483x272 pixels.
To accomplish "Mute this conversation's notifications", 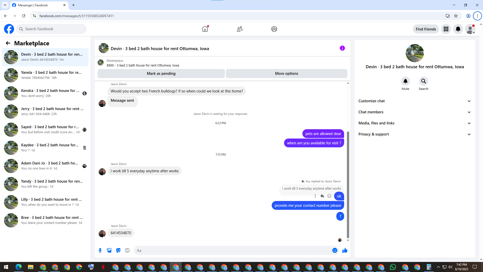I will [405, 81].
